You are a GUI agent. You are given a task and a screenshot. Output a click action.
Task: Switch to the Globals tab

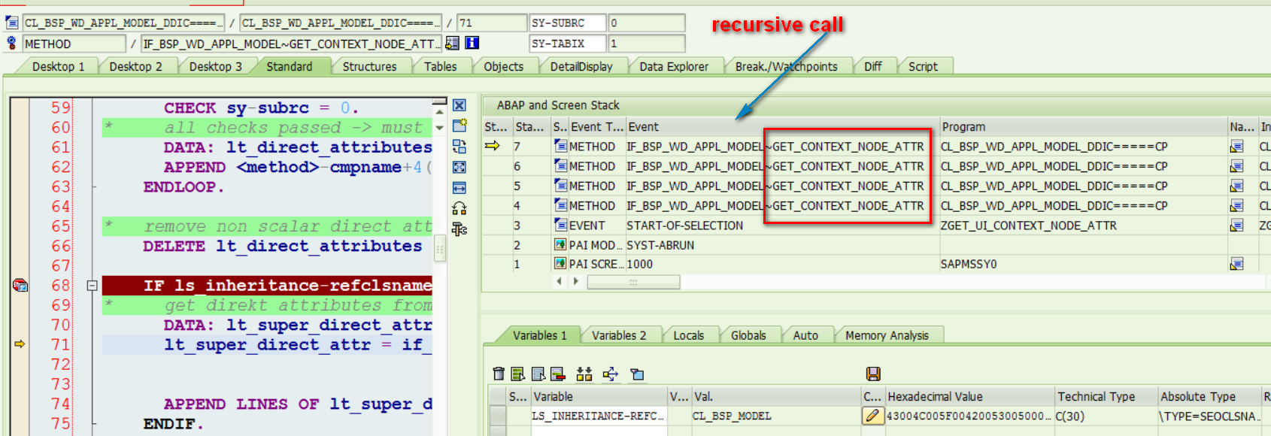coord(748,335)
